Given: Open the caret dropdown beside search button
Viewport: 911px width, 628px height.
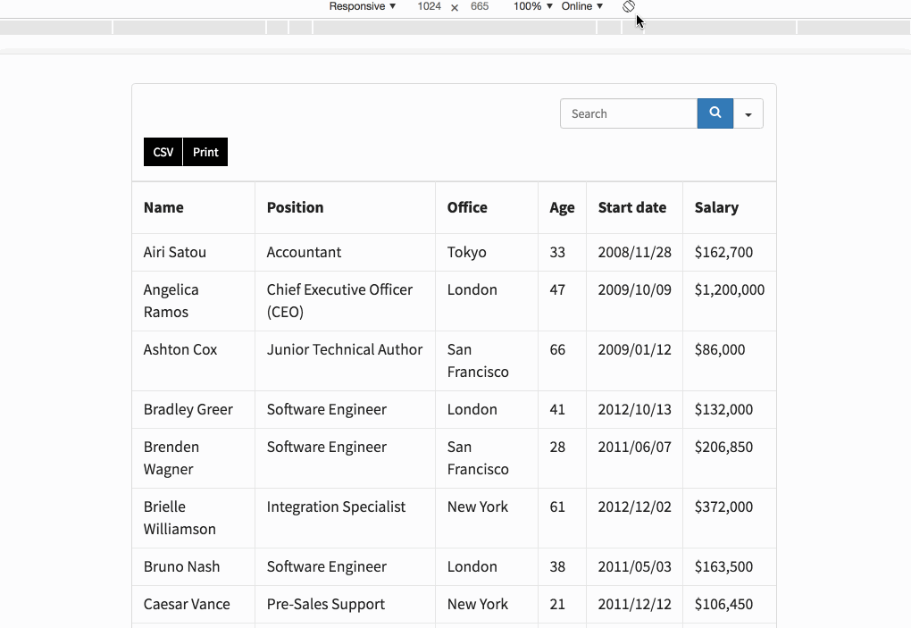Looking at the screenshot, I should click(x=748, y=114).
